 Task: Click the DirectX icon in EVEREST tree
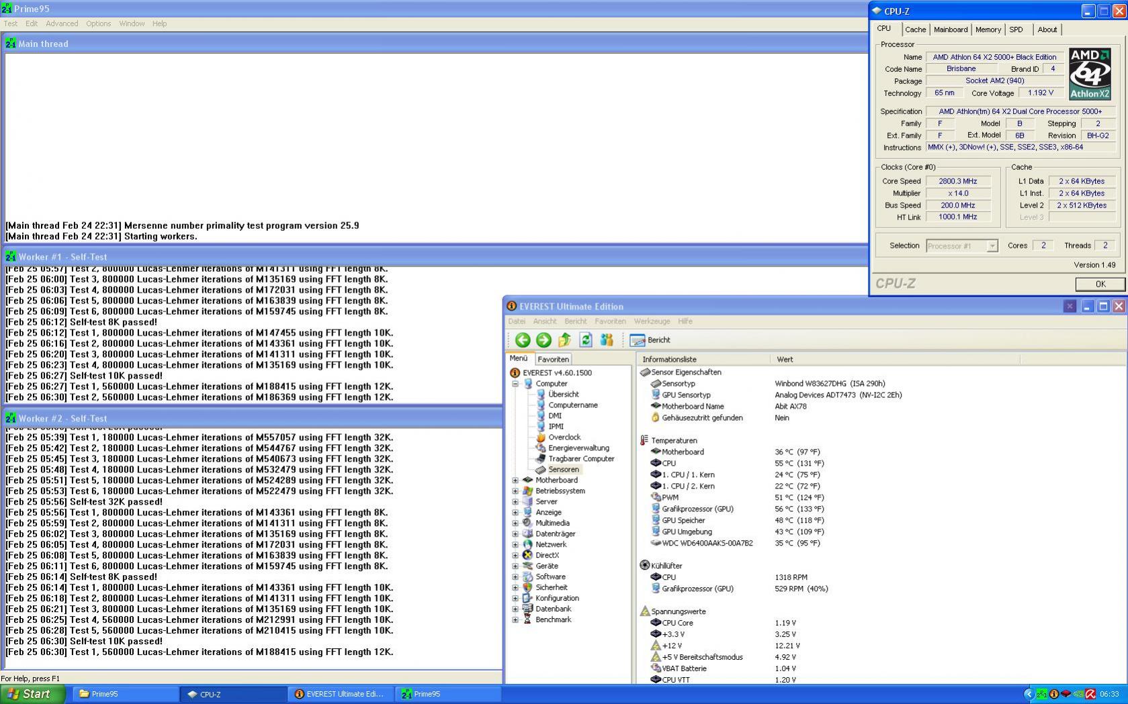[x=528, y=555]
